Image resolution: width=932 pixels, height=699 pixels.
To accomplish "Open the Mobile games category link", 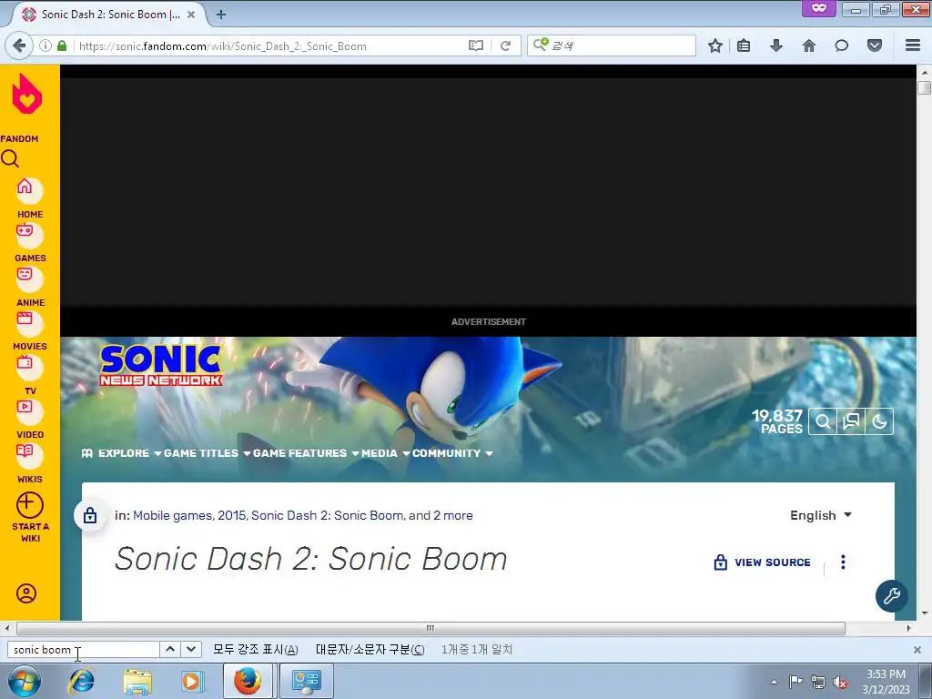I will pos(172,515).
